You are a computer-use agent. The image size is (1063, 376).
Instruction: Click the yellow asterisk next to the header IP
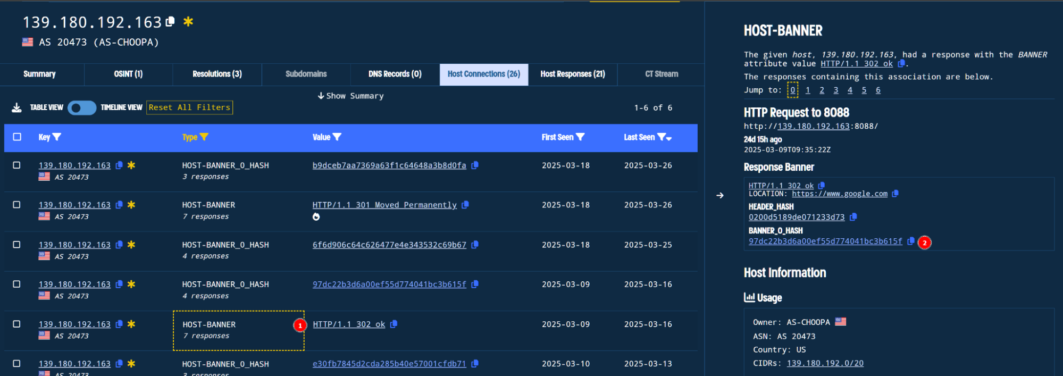[x=188, y=22]
